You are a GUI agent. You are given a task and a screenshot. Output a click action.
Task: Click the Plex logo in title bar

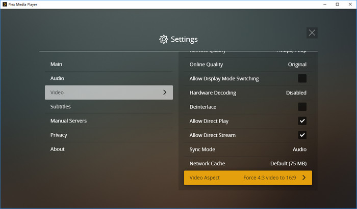tap(5, 4)
